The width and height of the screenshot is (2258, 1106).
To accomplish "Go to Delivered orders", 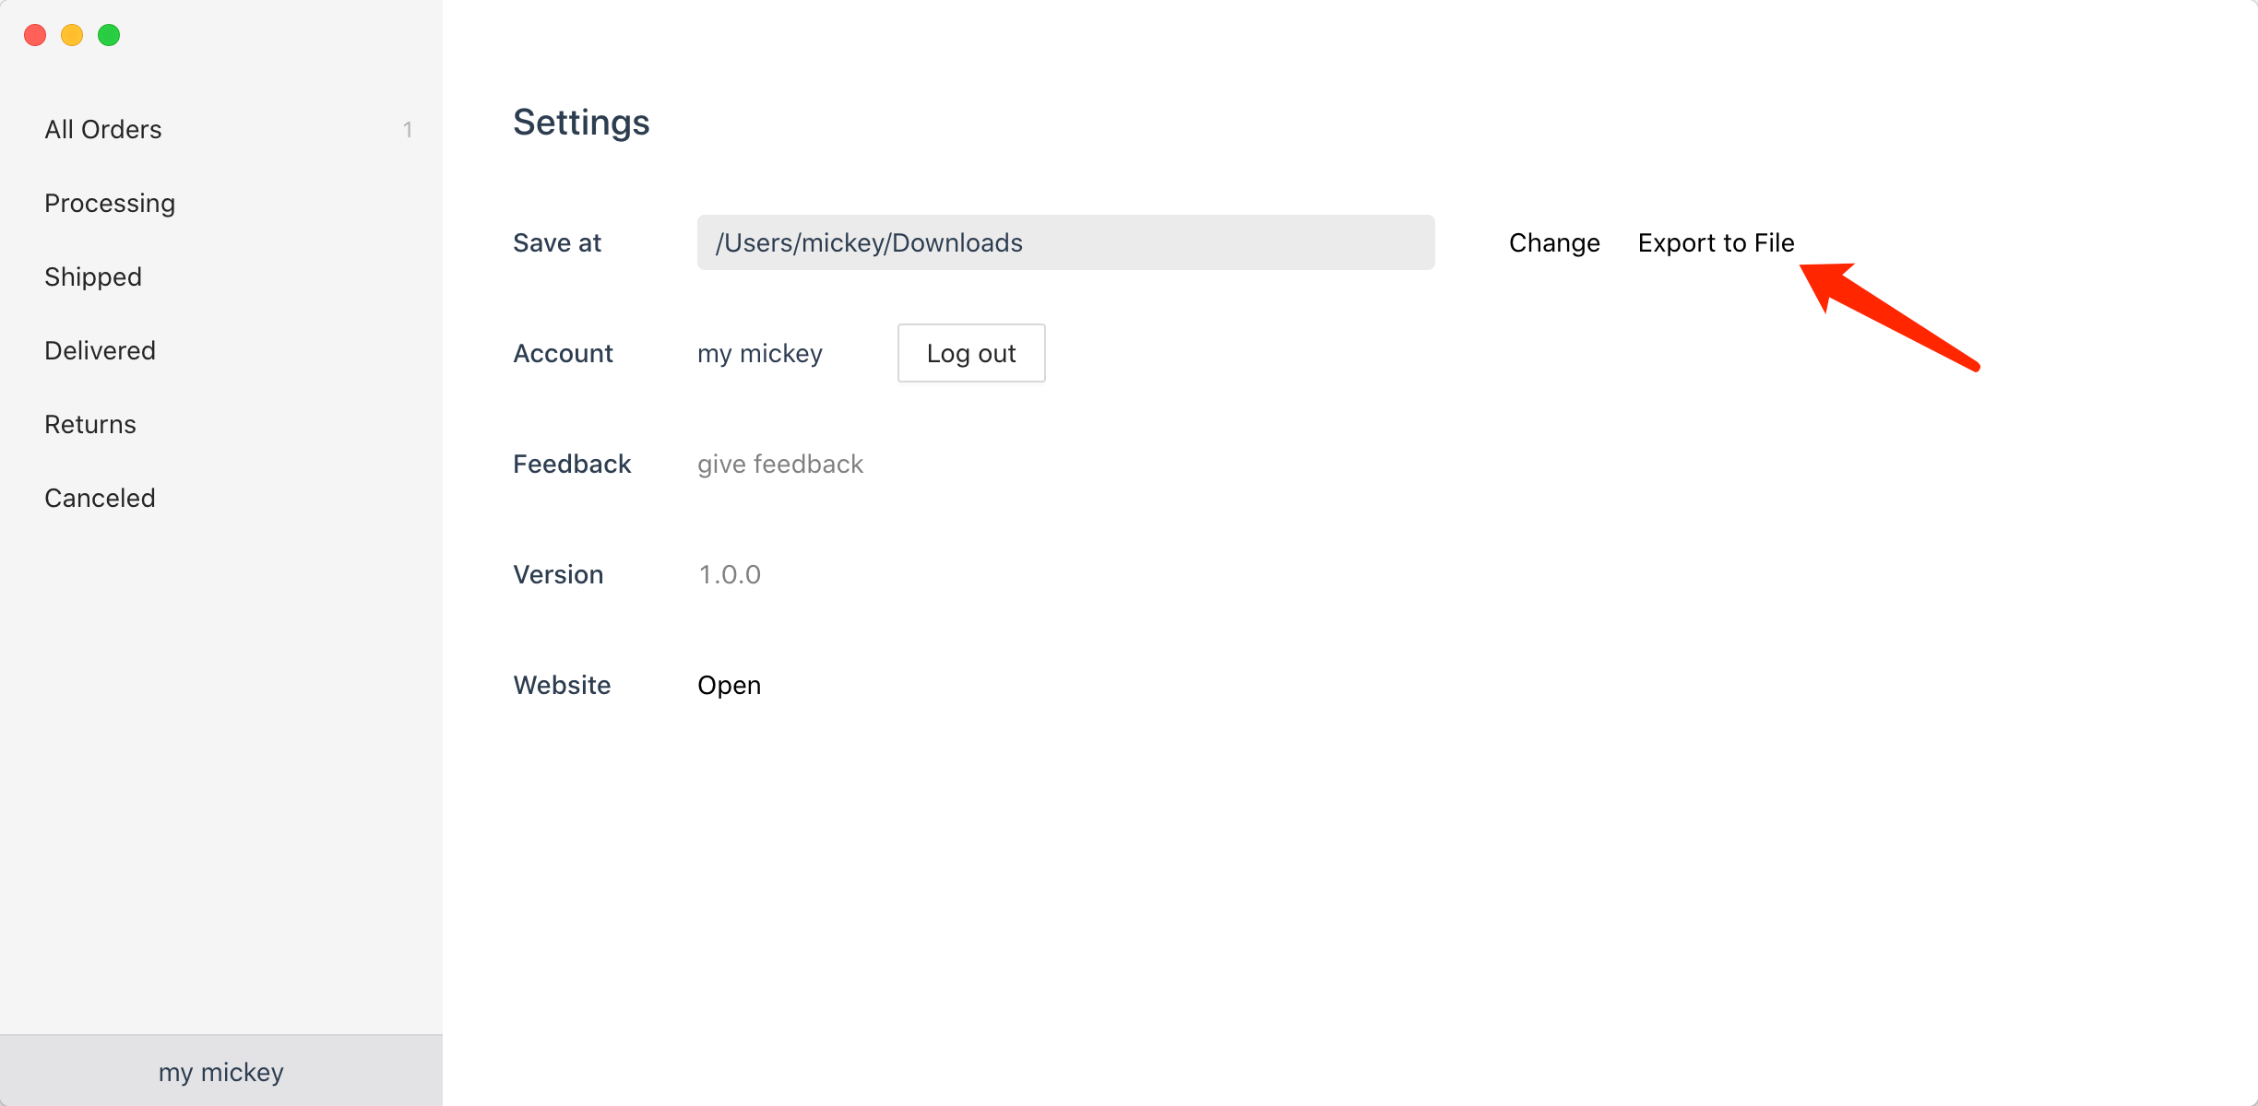I will [100, 350].
